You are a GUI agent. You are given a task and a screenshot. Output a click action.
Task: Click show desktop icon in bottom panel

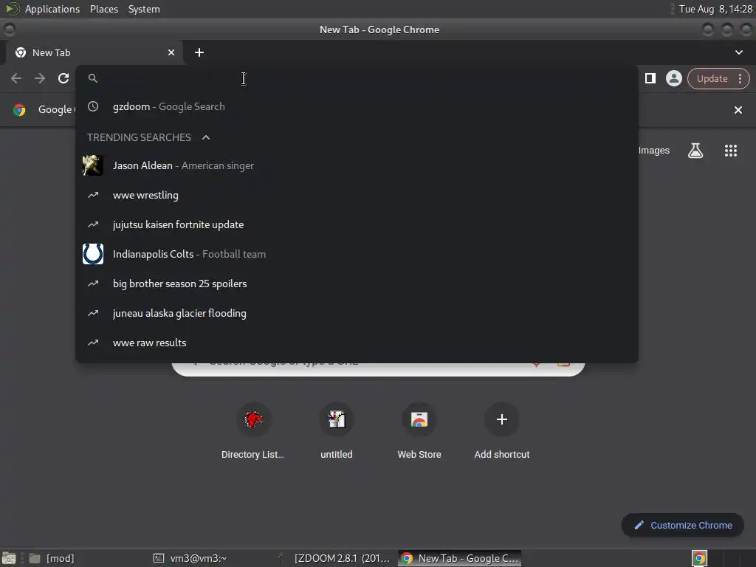tap(9, 558)
